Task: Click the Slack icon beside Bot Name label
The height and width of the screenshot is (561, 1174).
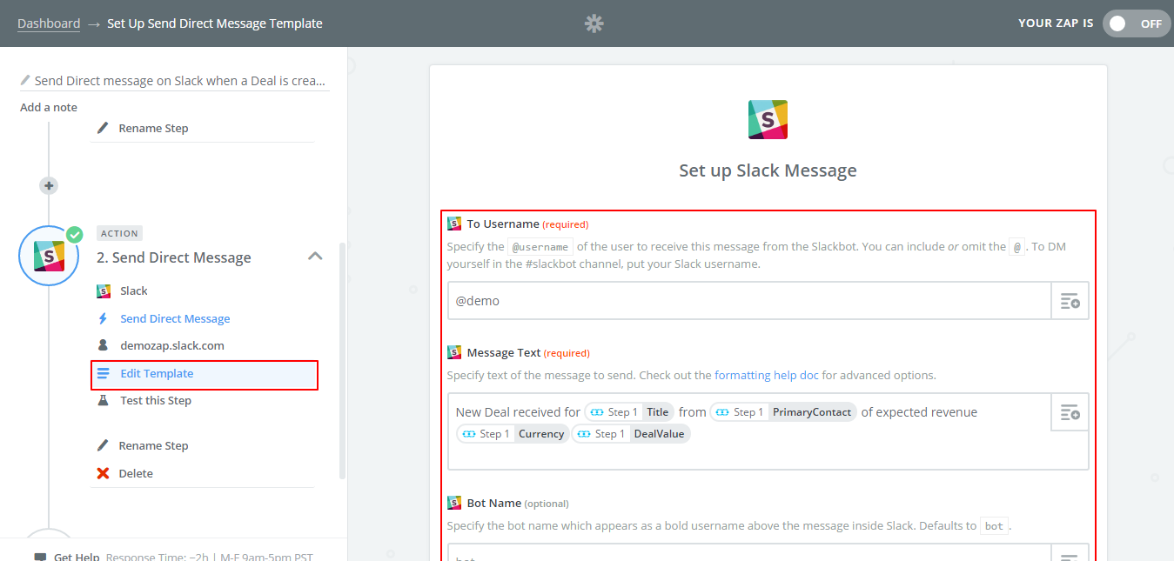Action: 454,503
